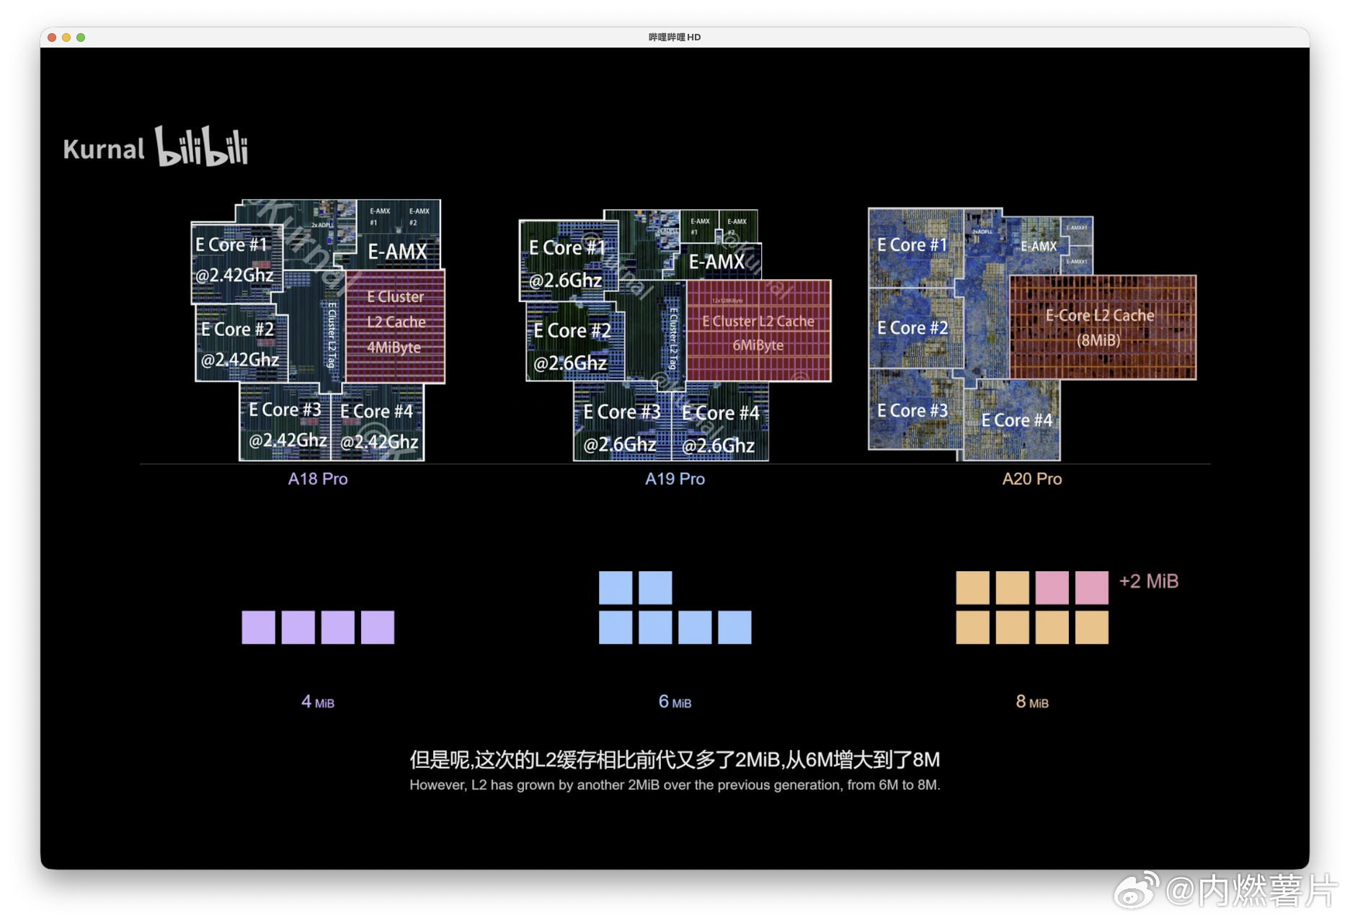1350x923 pixels.
Task: Click the window title '哔哩哔哩 HD'
Action: (675, 37)
